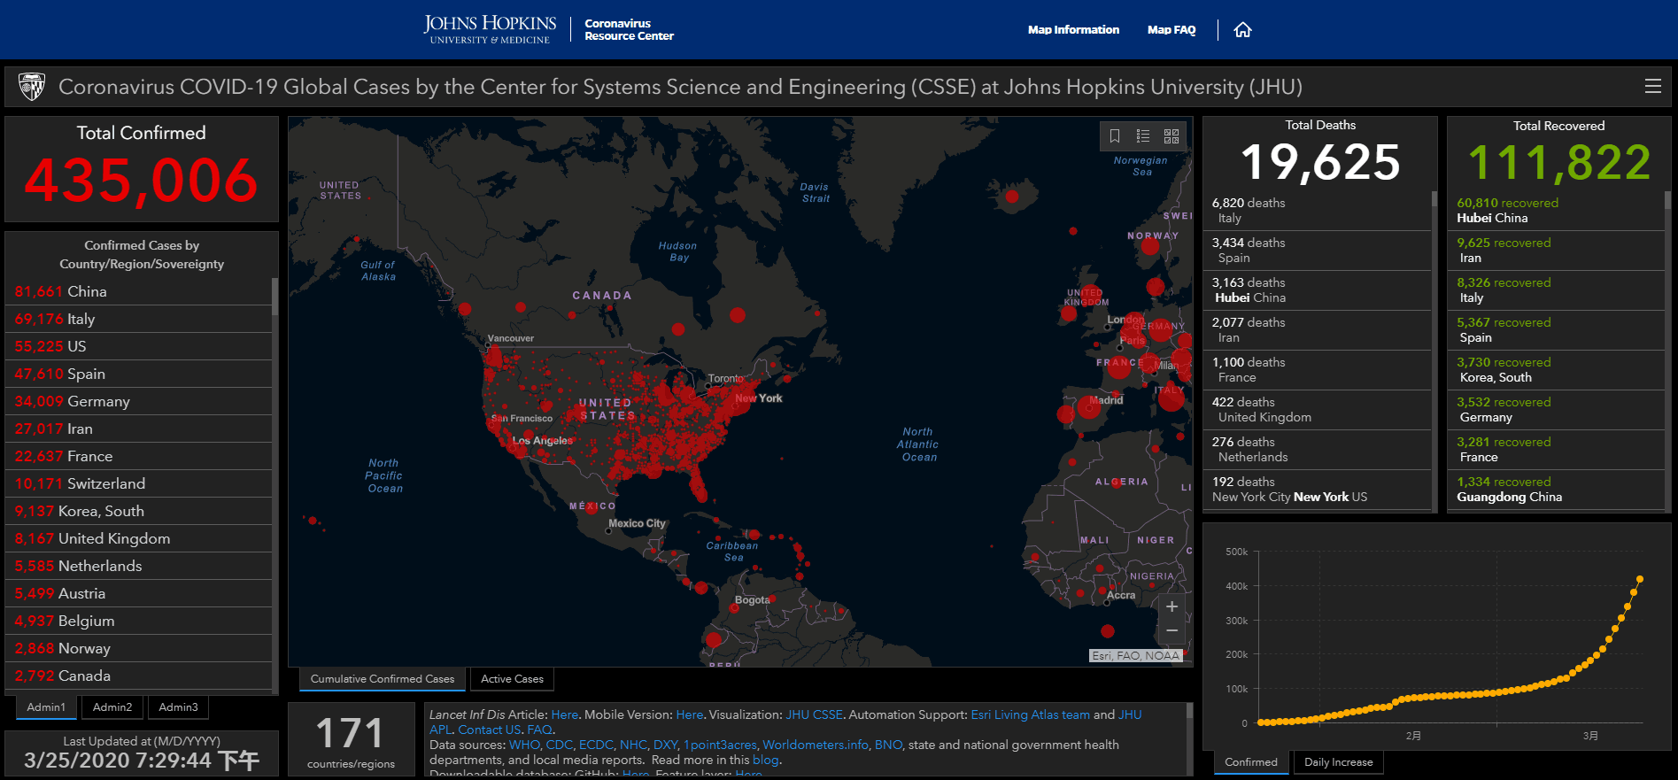Show the Confirmed chart tab
Image resolution: width=1678 pixels, height=780 pixels.
click(x=1250, y=762)
